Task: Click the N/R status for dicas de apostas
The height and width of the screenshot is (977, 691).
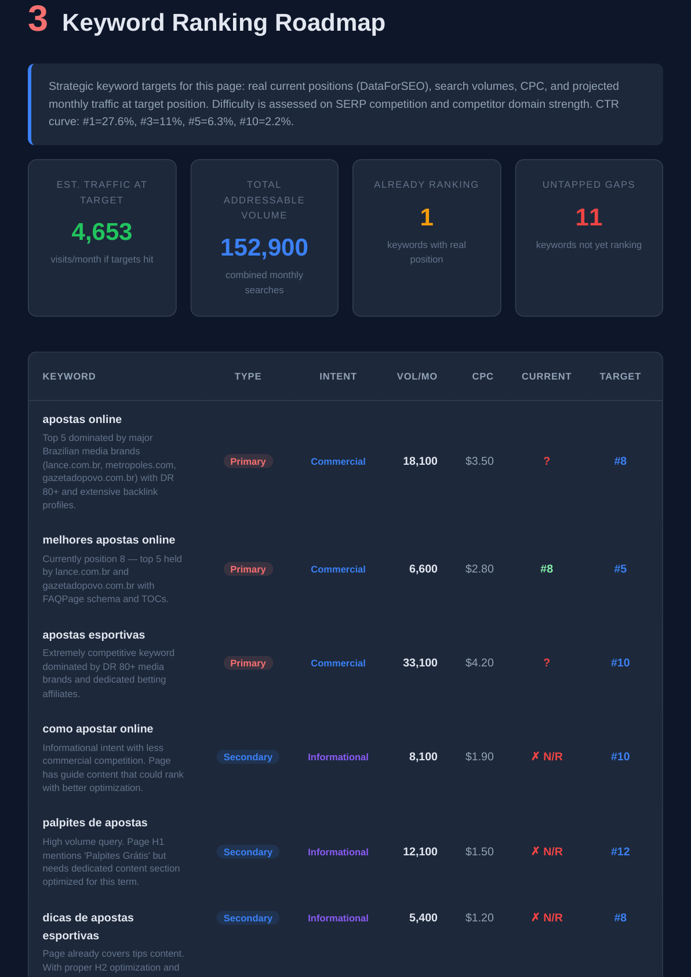Action: click(547, 918)
